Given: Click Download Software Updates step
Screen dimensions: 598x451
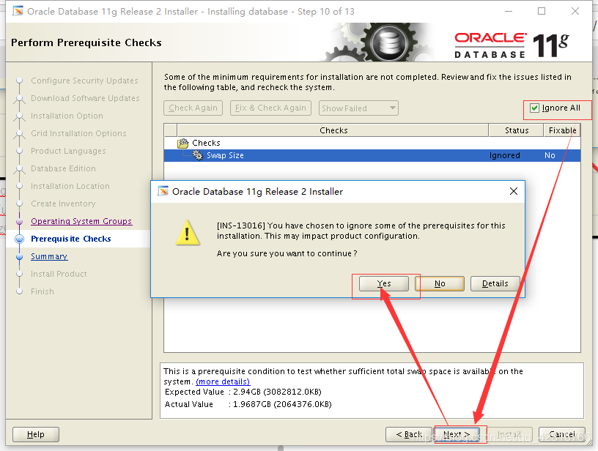Looking at the screenshot, I should 85,98.
